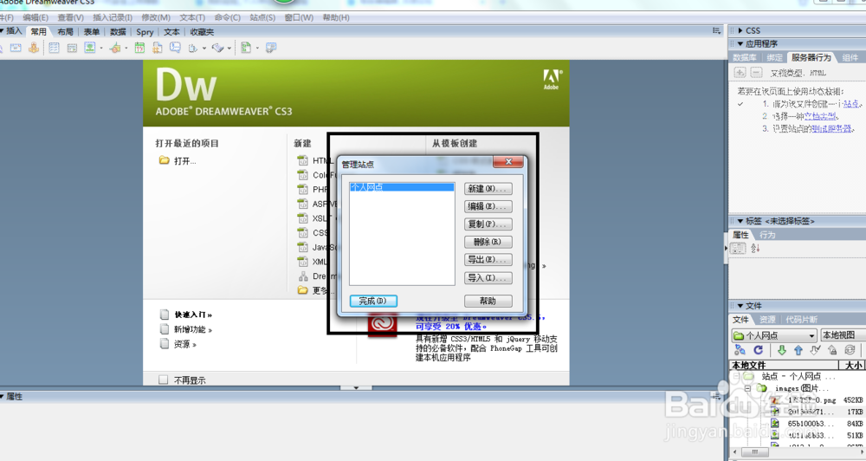Open the 本地视图 view dropdown
The height and width of the screenshot is (461, 866).
843,335
